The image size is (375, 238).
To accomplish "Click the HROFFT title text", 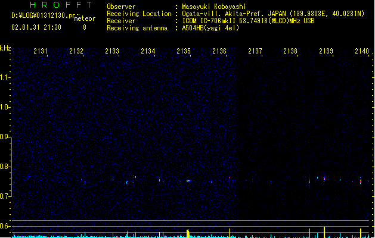I will (x=61, y=5).
